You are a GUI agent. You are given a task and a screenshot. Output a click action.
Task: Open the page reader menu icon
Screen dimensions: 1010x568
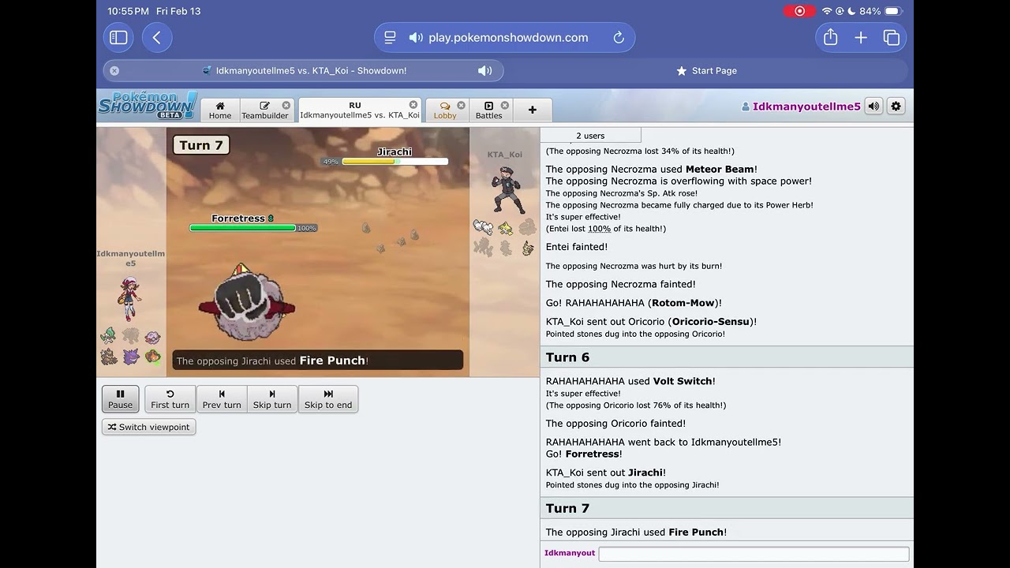tap(390, 37)
